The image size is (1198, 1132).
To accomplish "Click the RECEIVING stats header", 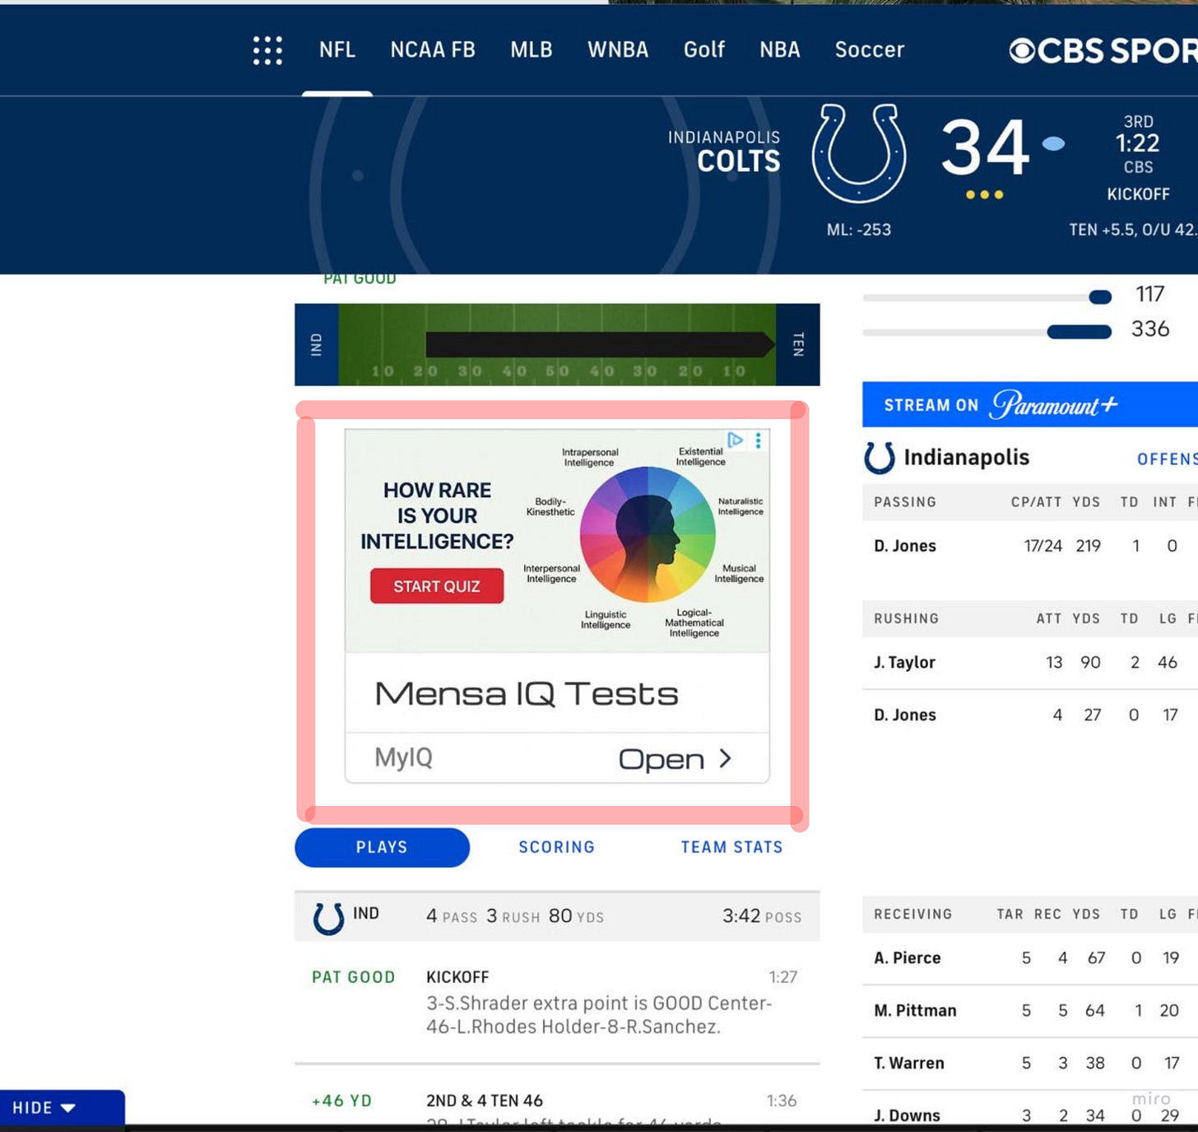I will click(x=912, y=914).
